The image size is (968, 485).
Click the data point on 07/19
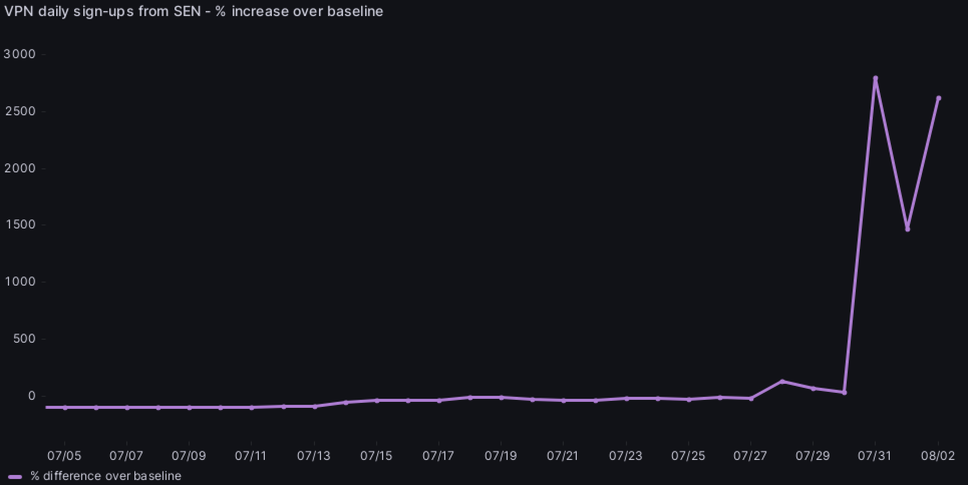click(501, 397)
